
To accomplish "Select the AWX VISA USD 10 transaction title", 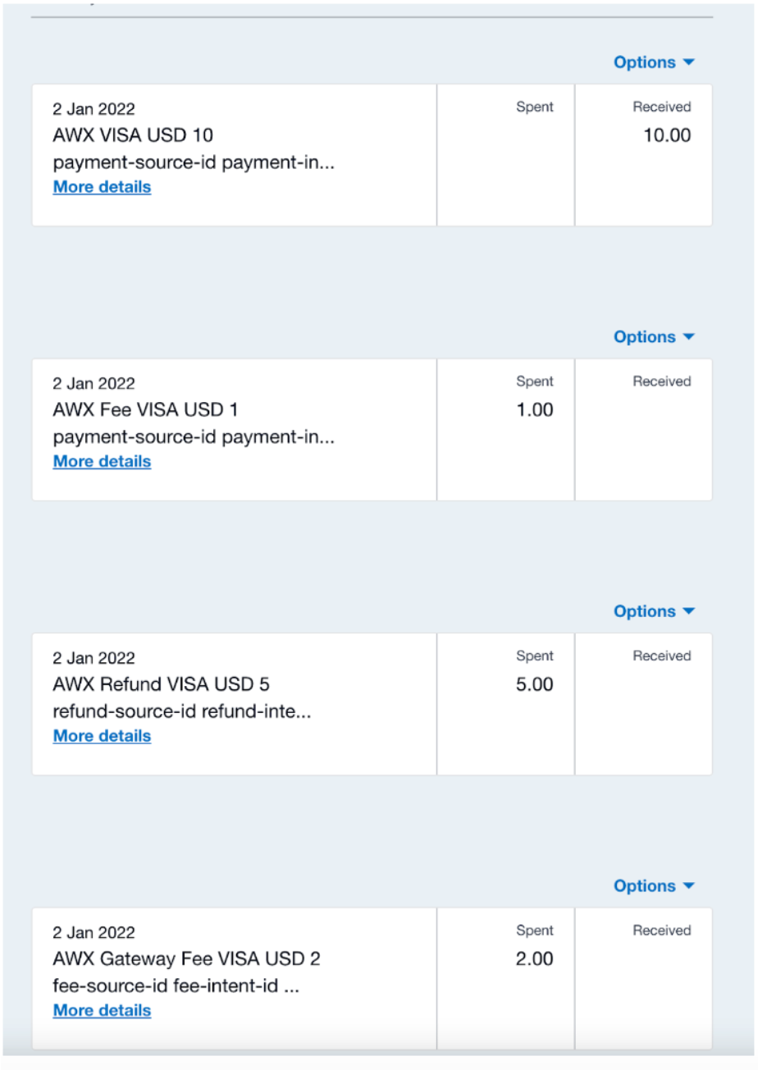I will point(133,135).
